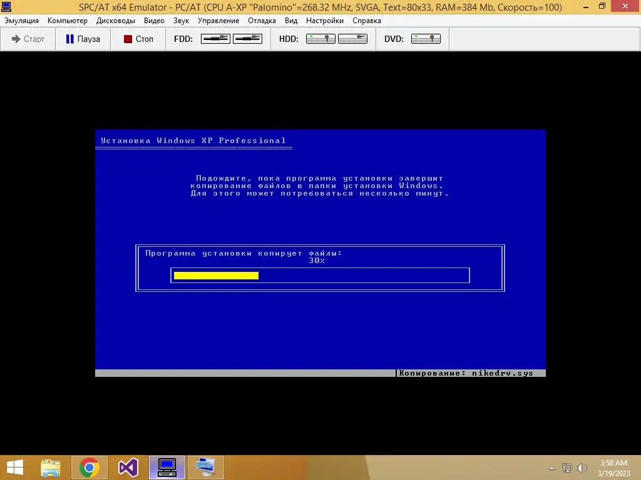Open Google Chrome from the taskbar
Image resolution: width=641 pixels, height=480 pixels.
click(x=89, y=467)
